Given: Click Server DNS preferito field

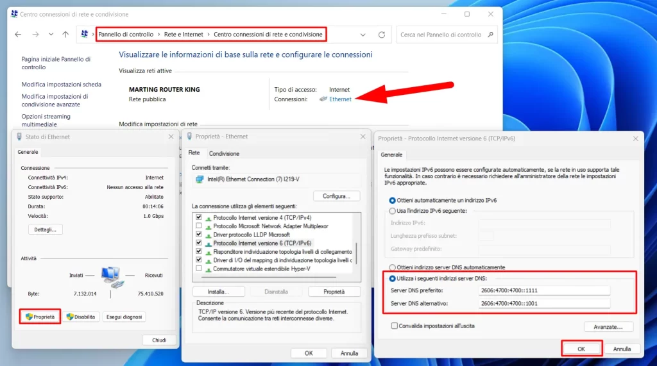Looking at the screenshot, I should point(544,290).
